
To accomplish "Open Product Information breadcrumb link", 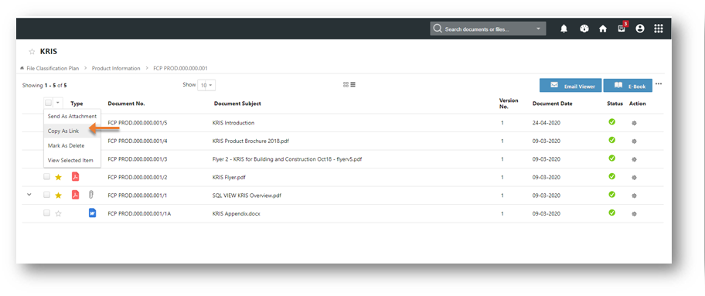I will tap(116, 68).
